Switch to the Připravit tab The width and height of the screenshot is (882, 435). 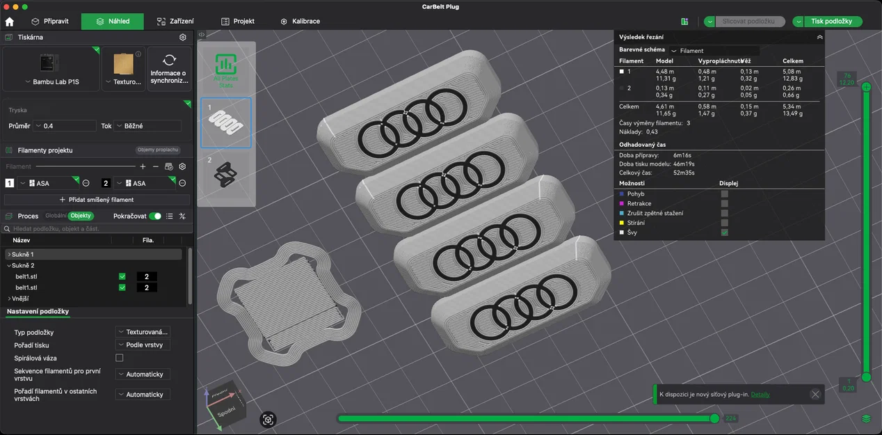(x=50, y=22)
